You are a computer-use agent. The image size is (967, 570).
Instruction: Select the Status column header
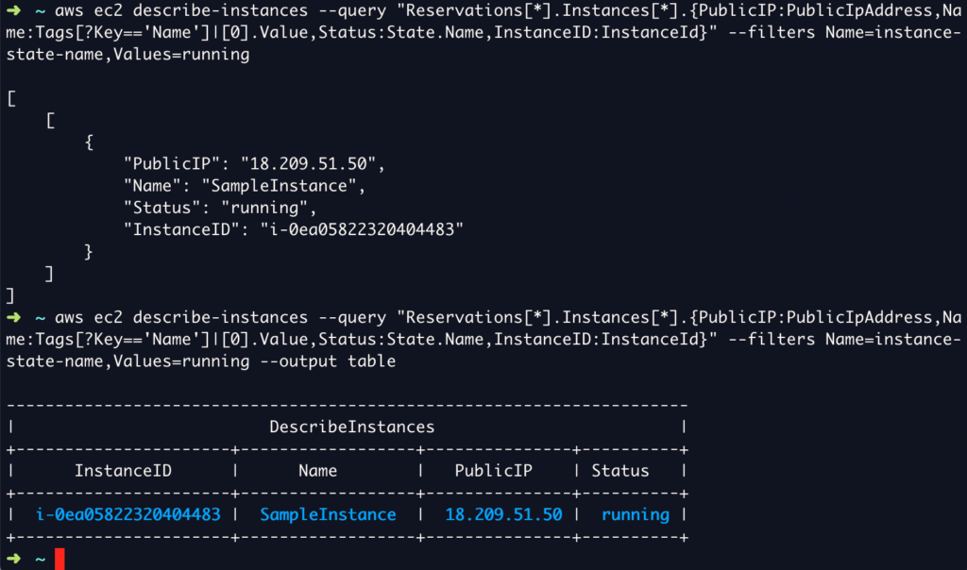[620, 471]
